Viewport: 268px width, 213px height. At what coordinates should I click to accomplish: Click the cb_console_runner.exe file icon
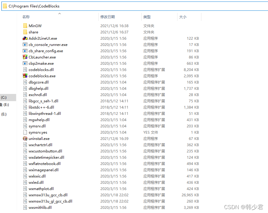25,44
